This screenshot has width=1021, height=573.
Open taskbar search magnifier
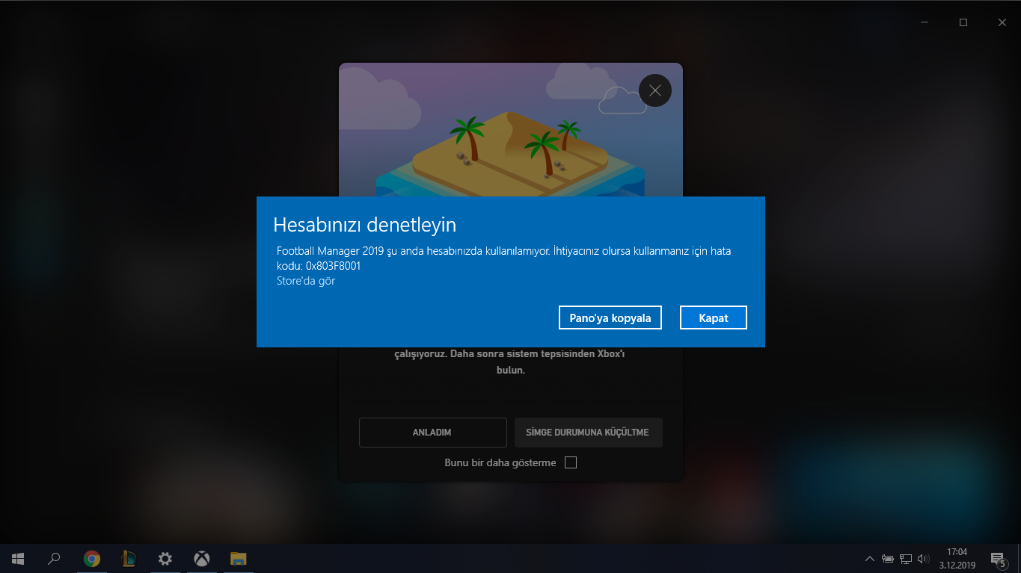click(x=54, y=558)
